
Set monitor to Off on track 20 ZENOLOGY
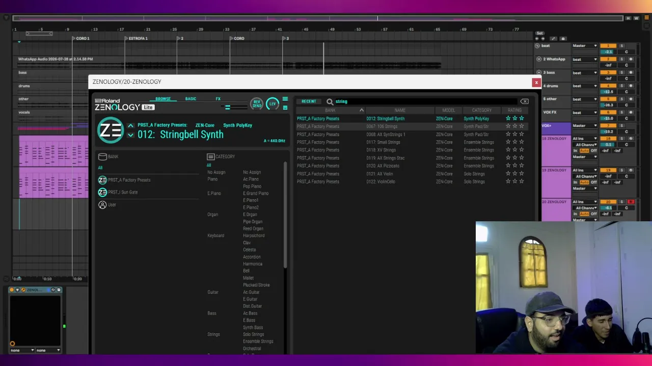coord(593,214)
